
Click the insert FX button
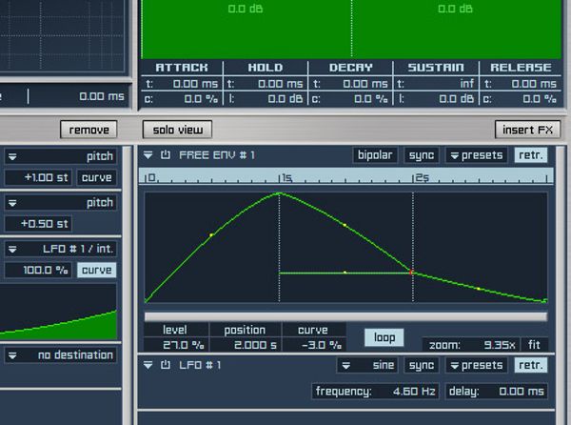(526, 130)
